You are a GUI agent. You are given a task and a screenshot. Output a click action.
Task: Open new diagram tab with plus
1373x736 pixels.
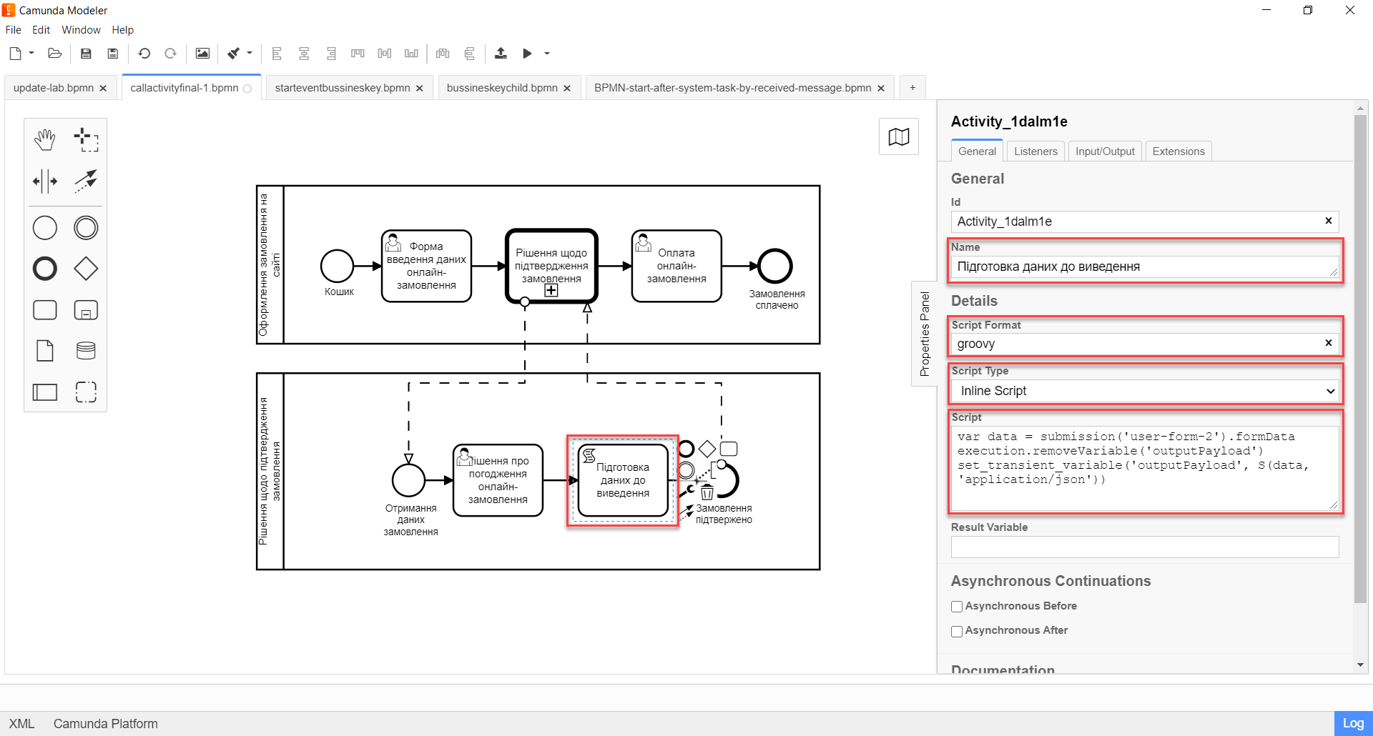[912, 88]
